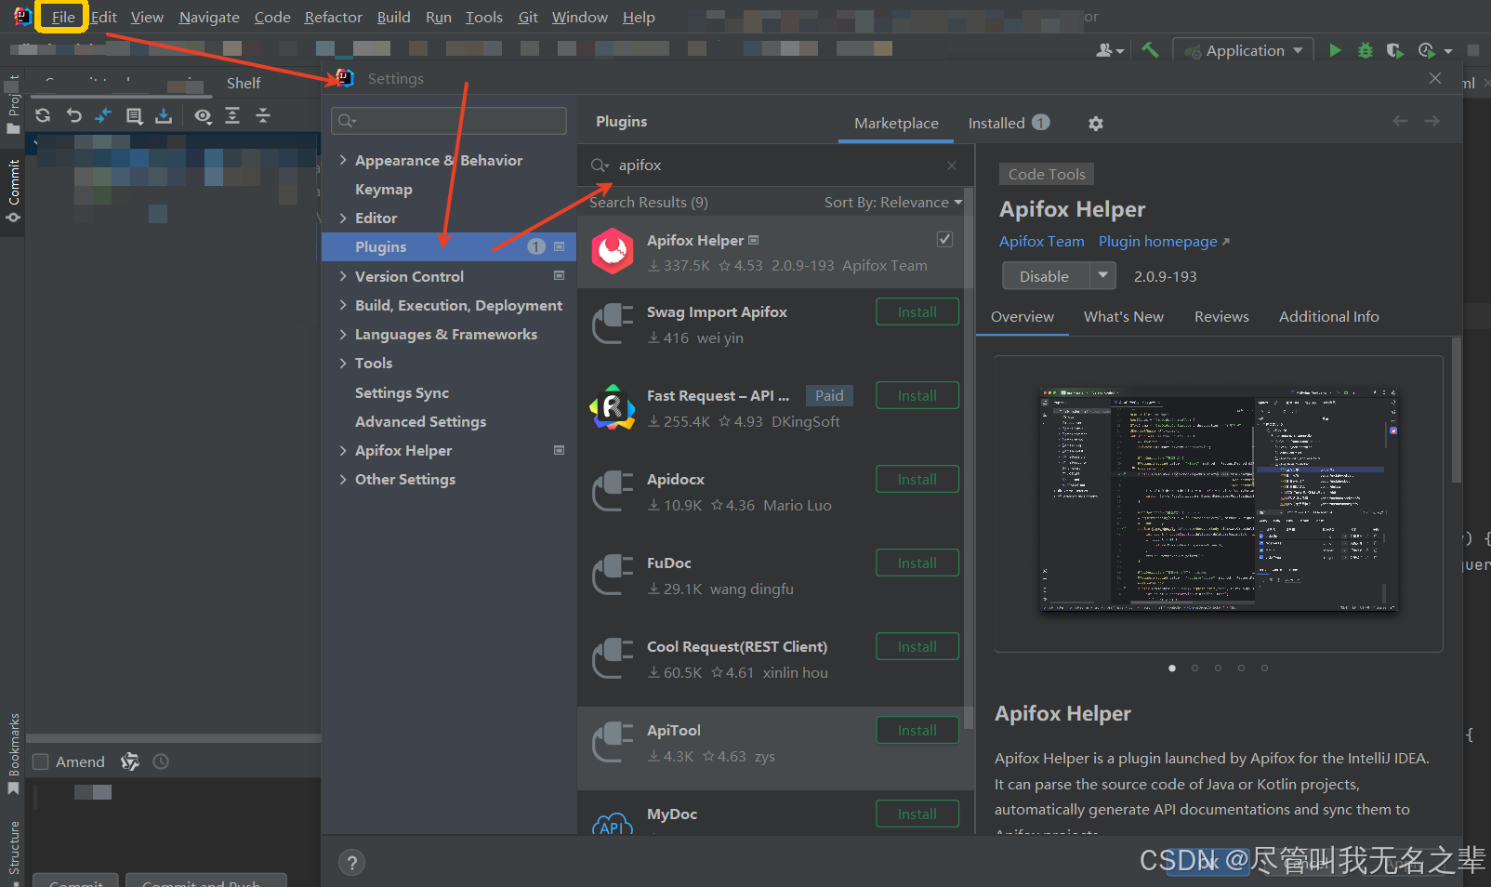
Task: Open the eye View Options icon
Action: click(203, 115)
